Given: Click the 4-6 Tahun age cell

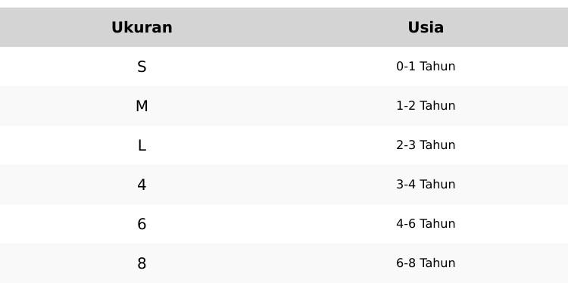Looking at the screenshot, I should (x=426, y=224).
